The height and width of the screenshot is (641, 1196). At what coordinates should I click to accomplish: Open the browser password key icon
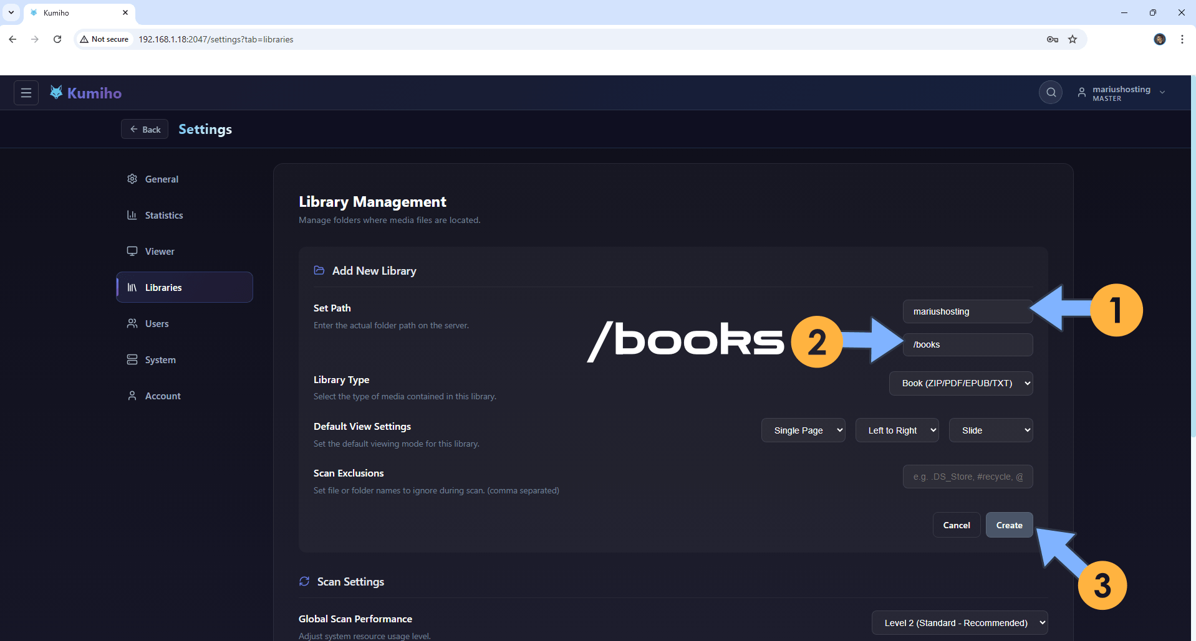coord(1053,39)
